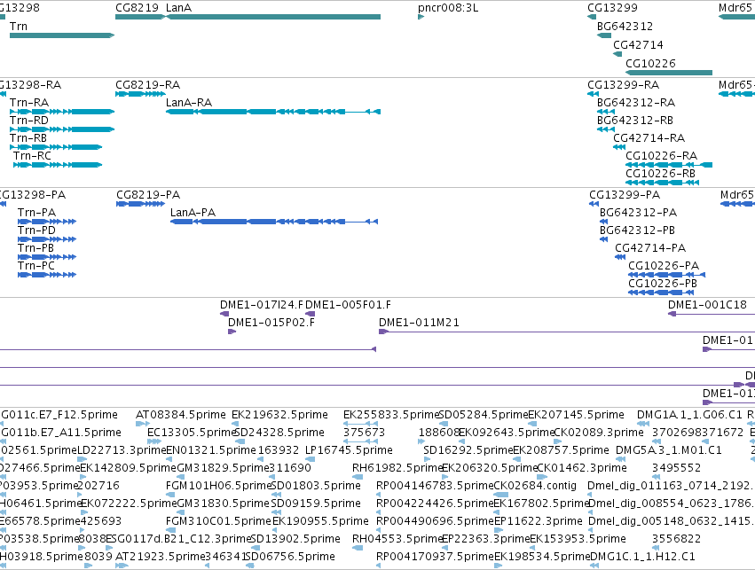Click the CG13299-PA protein label
The width and height of the screenshot is (755, 570).
pyautogui.click(x=625, y=195)
